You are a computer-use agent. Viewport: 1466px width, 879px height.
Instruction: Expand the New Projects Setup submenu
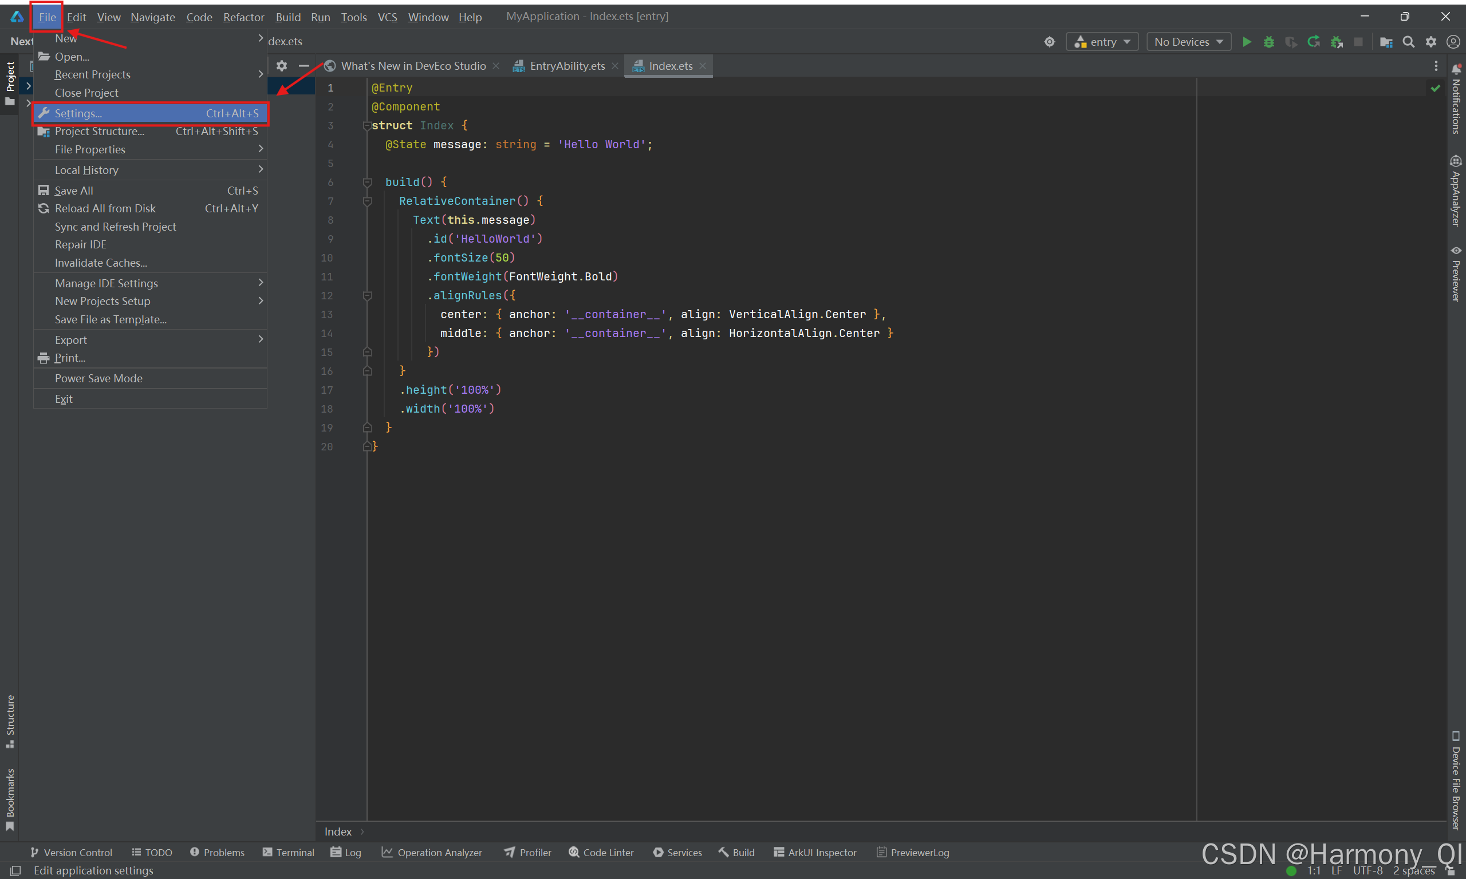(x=150, y=301)
